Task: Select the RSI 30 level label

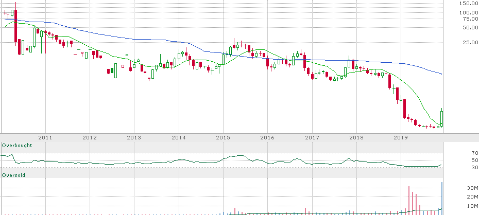Action: pos(474,168)
